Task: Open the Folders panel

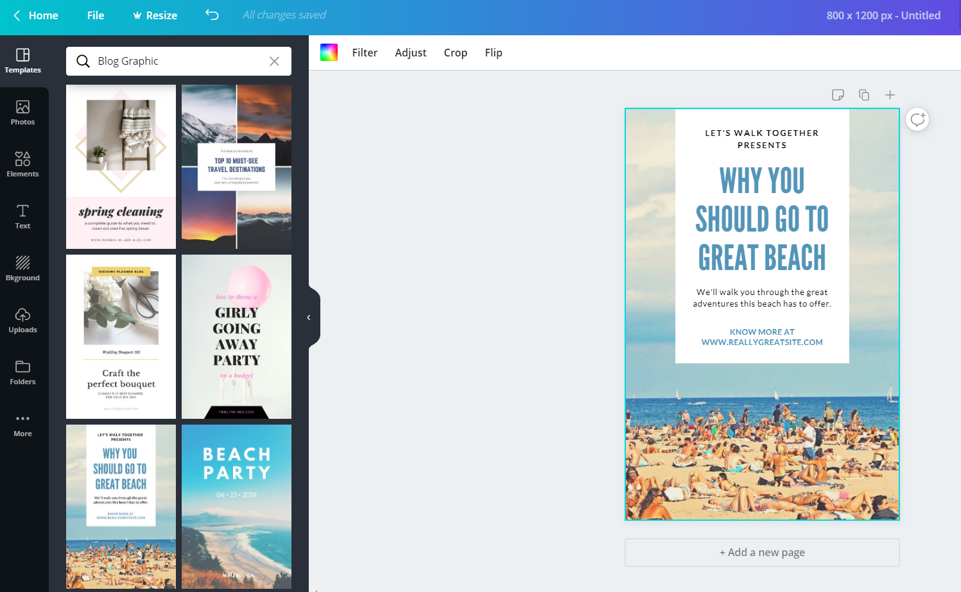Action: pos(22,373)
